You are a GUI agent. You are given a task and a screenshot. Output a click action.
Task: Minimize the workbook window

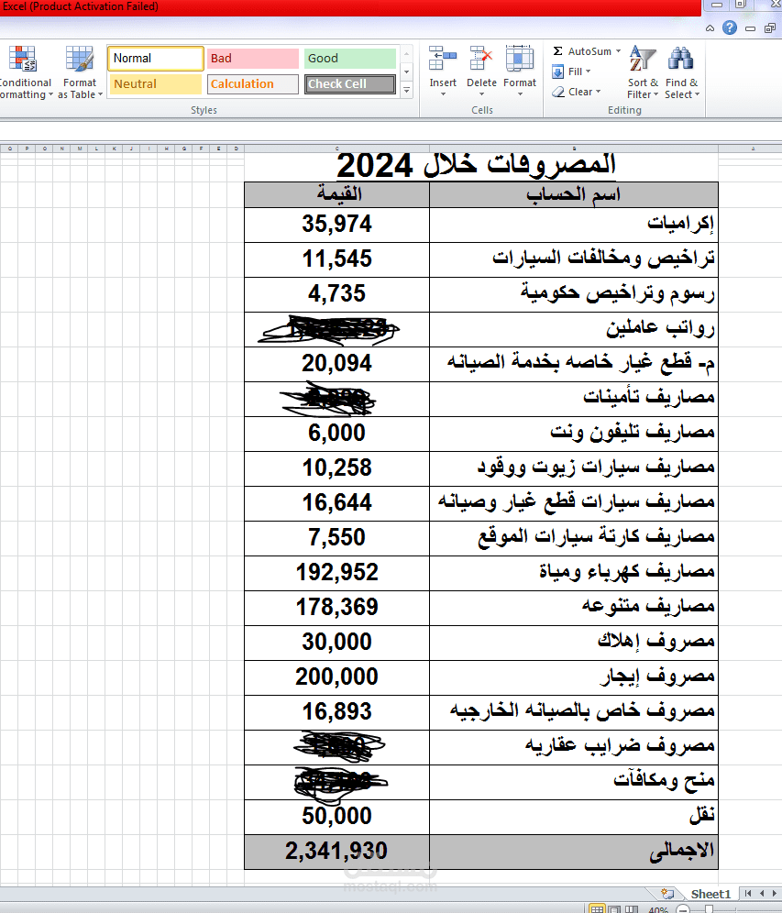pos(751,27)
